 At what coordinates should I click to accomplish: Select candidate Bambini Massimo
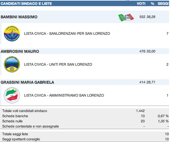pos(19,17)
